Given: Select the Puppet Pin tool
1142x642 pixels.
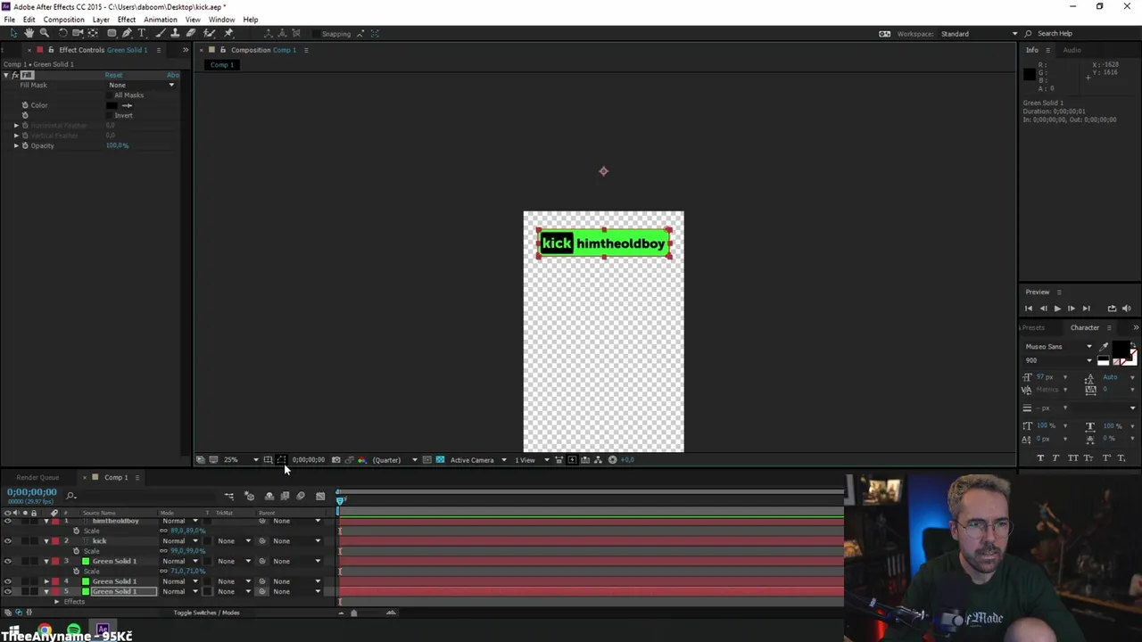Looking at the screenshot, I should pos(229,33).
